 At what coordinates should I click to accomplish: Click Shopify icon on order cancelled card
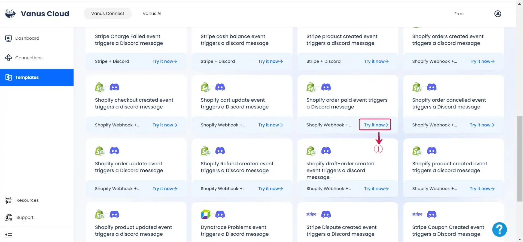(417, 87)
